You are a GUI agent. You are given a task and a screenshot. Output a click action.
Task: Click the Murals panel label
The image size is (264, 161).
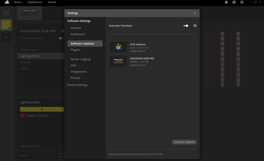[x=24, y=155]
